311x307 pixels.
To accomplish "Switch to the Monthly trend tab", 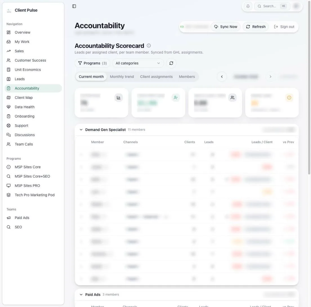I will coord(122,77).
